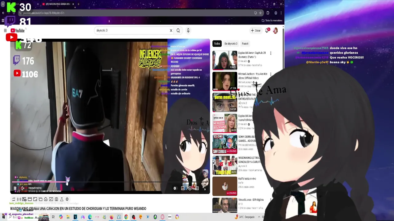
Task: Open the taskbar weather 24°C Despejado
Action: pyautogui.click(x=245, y=217)
